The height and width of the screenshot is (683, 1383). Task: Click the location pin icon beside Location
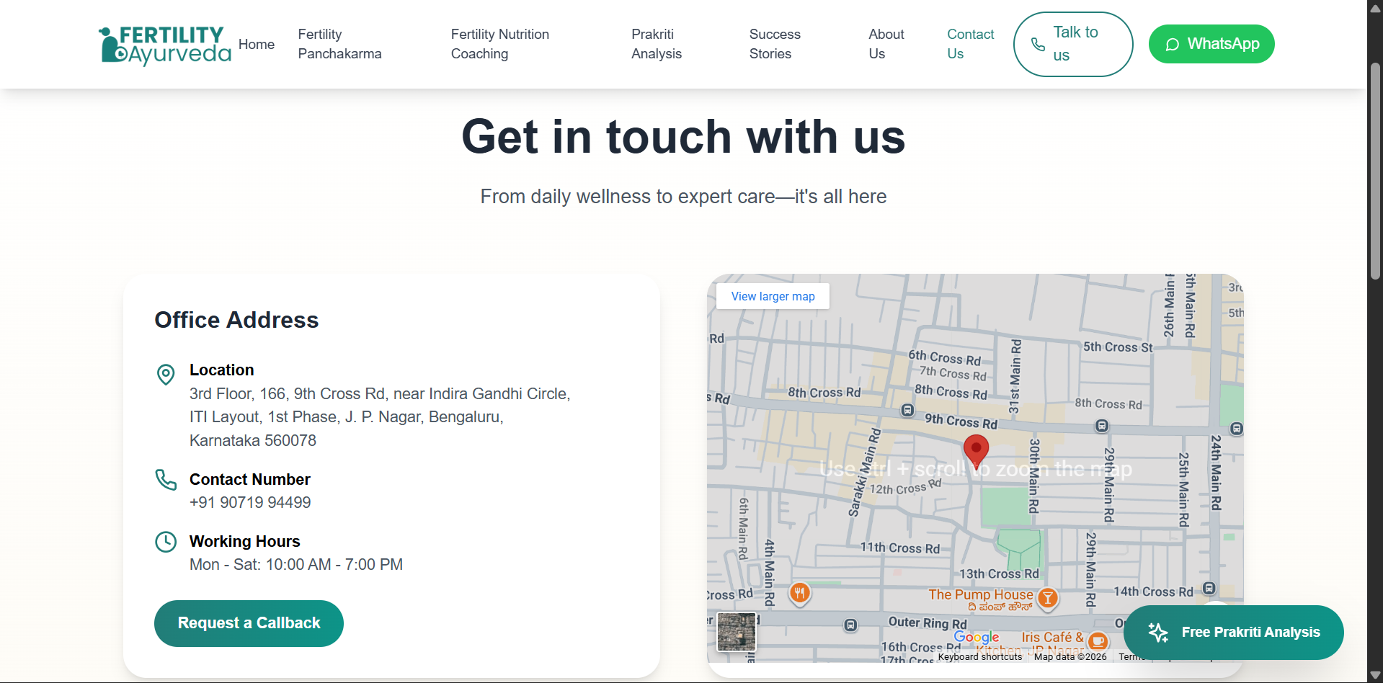(166, 374)
